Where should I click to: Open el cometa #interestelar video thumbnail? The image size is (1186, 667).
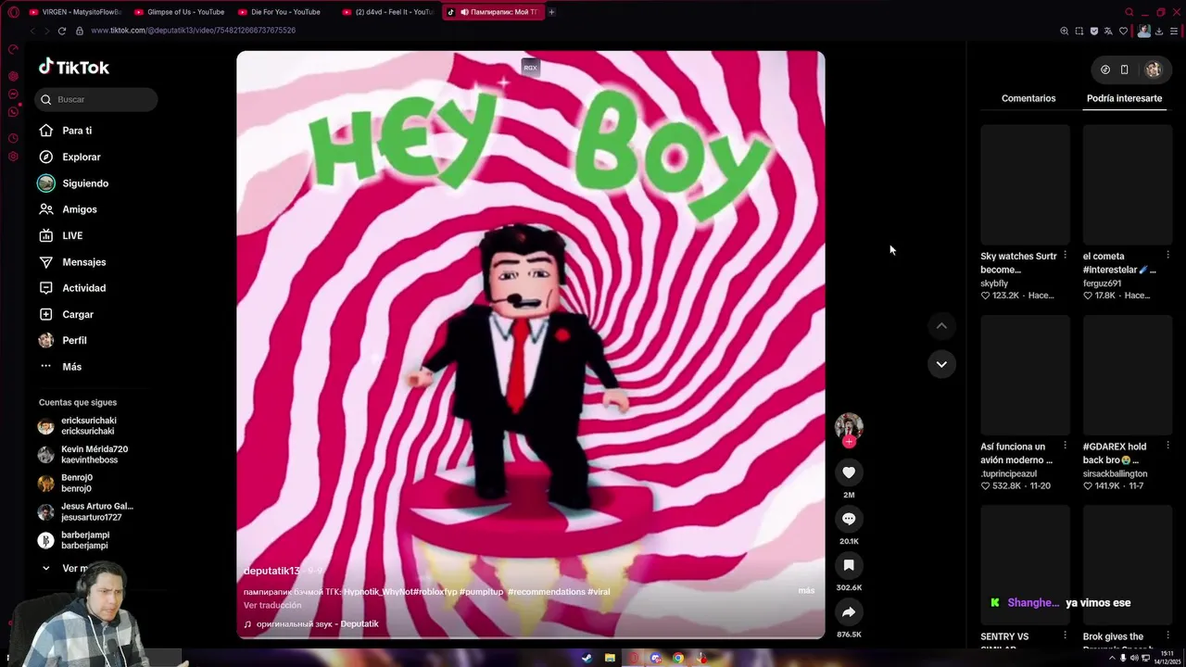1128,184
